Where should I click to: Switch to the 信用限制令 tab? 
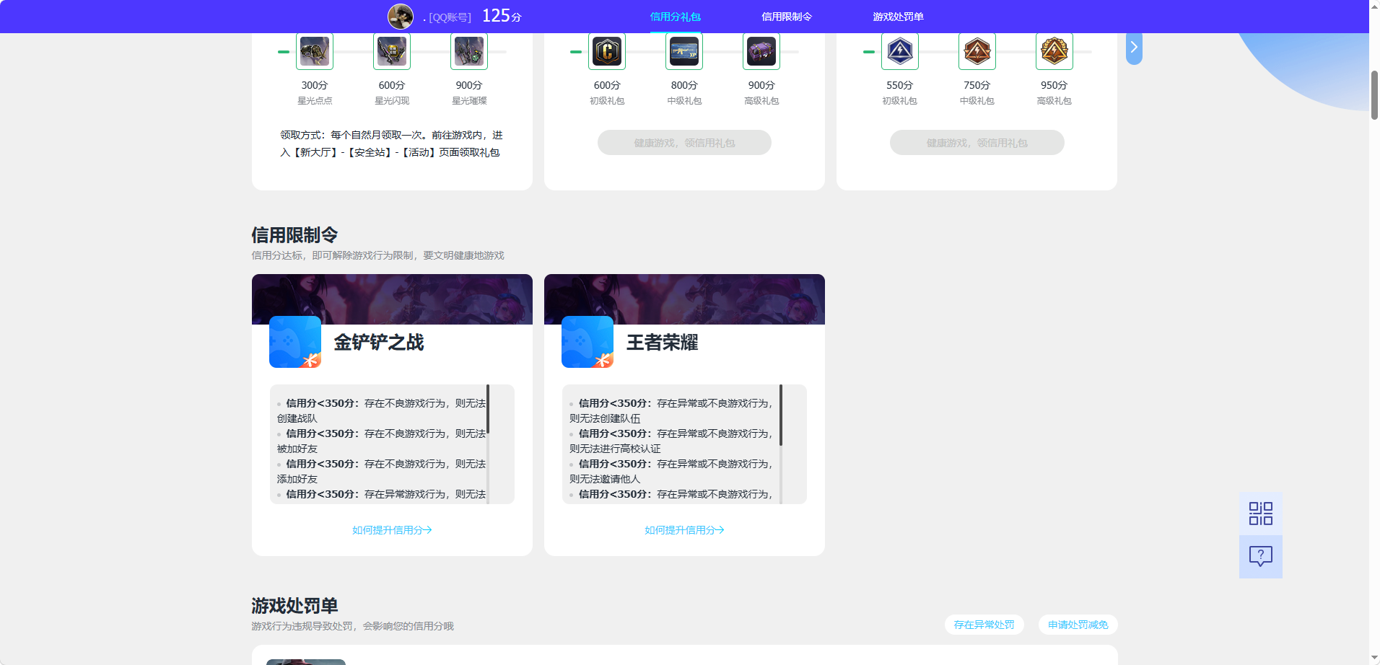click(787, 17)
